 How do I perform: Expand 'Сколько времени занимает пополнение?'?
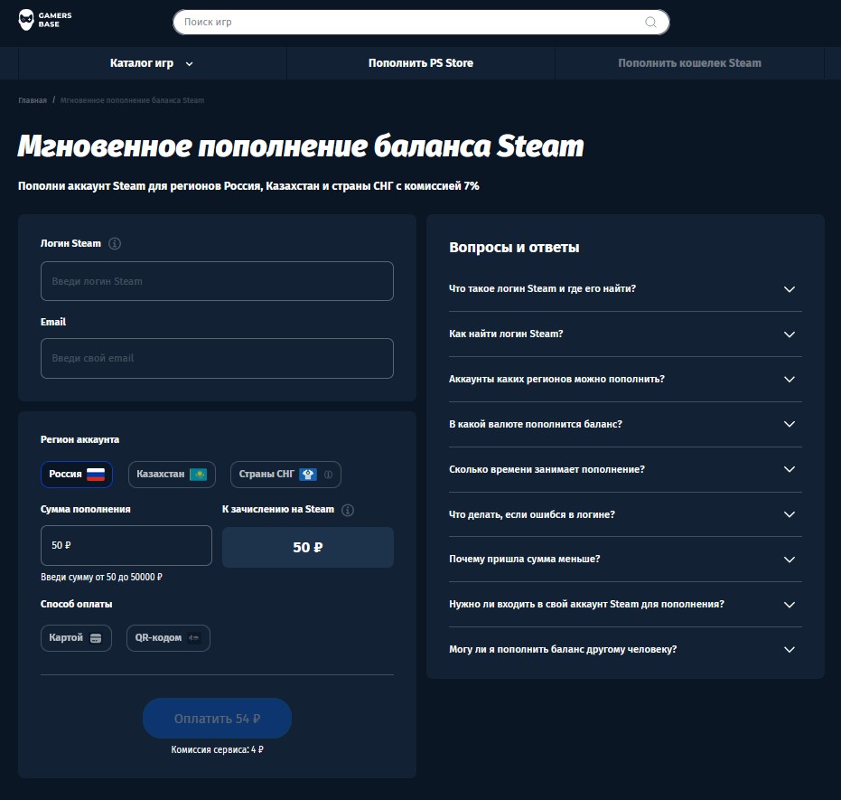tap(625, 469)
